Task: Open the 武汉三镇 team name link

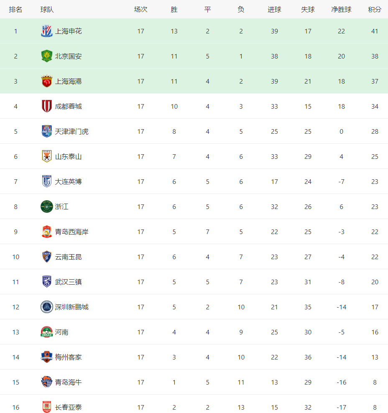Action: (x=68, y=282)
